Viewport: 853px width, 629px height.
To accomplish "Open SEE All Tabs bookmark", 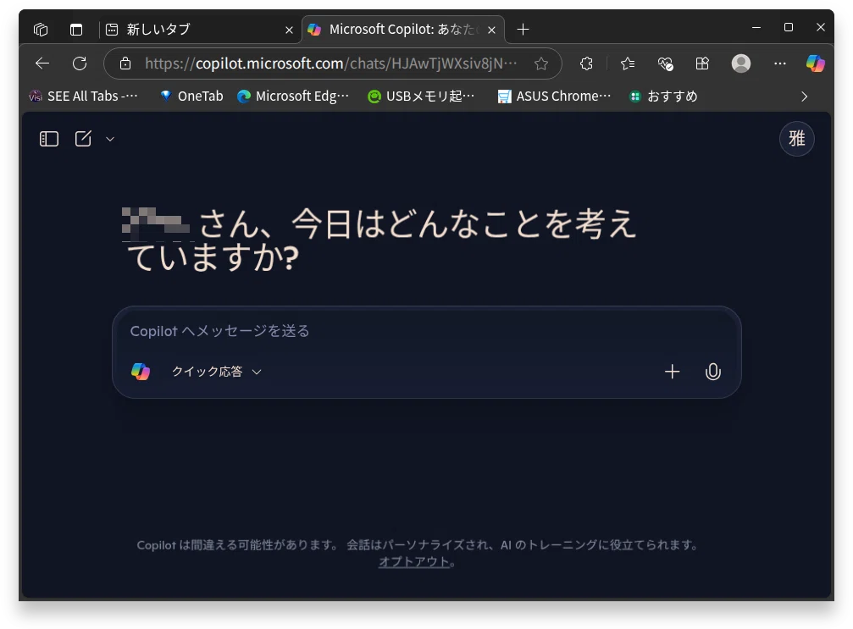I will tap(83, 97).
